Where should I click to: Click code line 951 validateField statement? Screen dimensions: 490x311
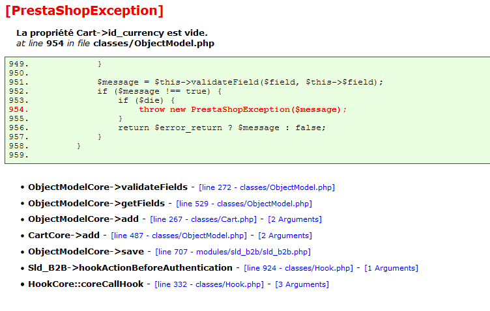coord(240,82)
